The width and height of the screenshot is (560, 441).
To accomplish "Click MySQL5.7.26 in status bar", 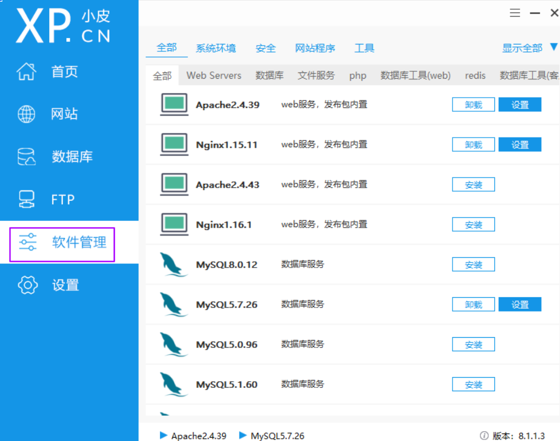I will pyautogui.click(x=278, y=436).
